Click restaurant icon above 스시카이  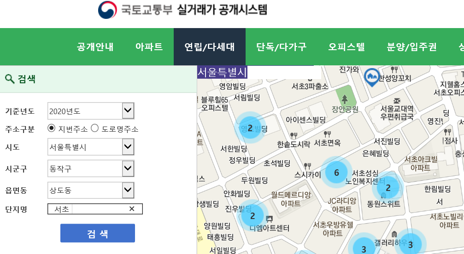click(307, 166)
